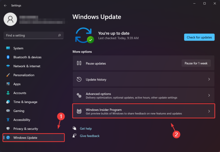Select Accounts in sidebar
220x152 pixels.
[x=34, y=93]
